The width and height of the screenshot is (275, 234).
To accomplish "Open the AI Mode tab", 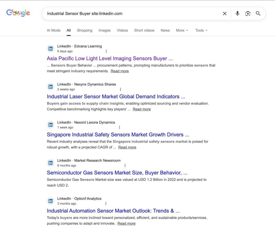I will tap(54, 30).
